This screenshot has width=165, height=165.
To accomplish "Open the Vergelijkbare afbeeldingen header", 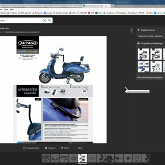I will [150, 43].
